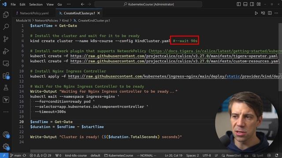
Task: Close the CreateKindCluster.ps1 tab
Action: [99, 13]
